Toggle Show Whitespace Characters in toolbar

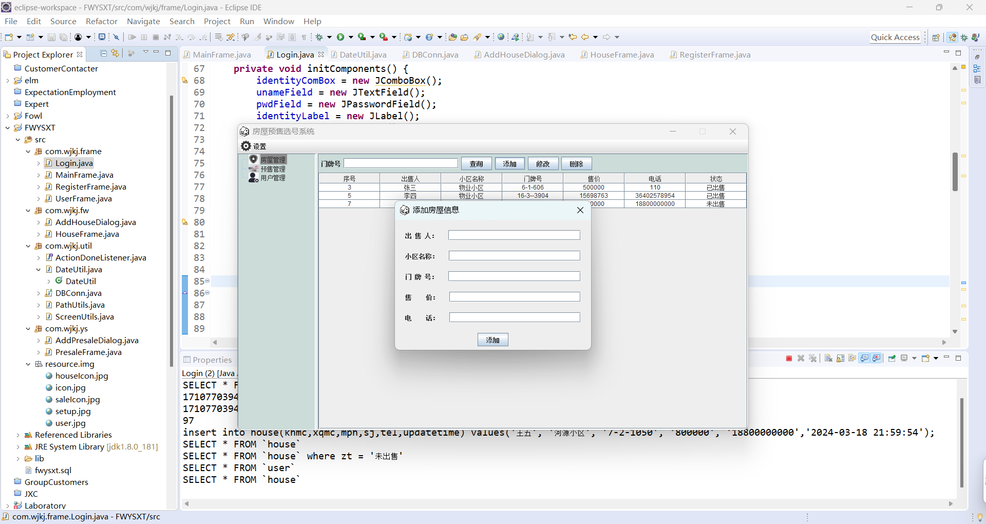304,37
